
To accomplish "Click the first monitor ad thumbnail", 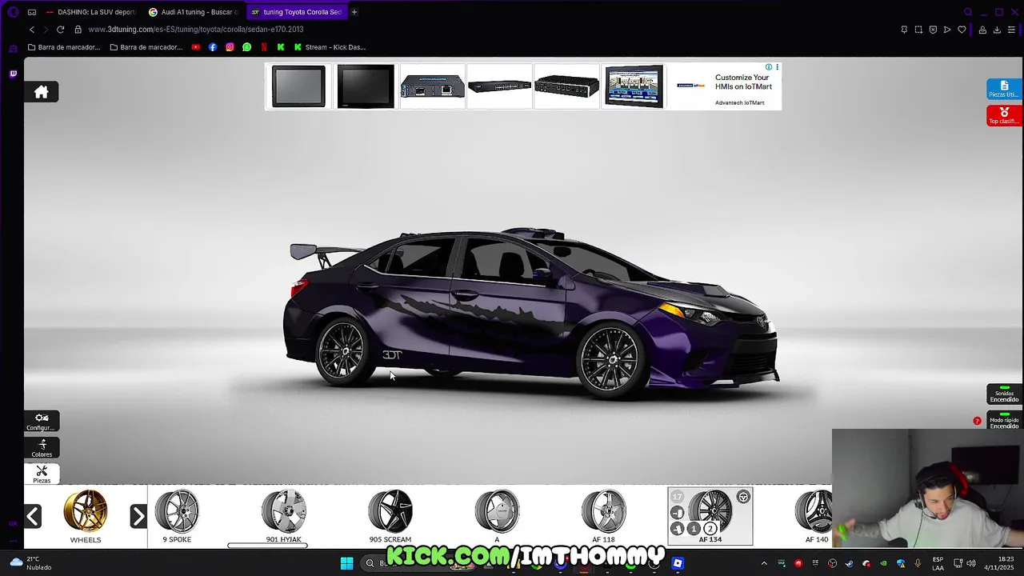I will [x=298, y=86].
